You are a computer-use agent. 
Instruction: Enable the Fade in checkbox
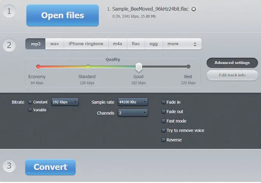(x=164, y=102)
